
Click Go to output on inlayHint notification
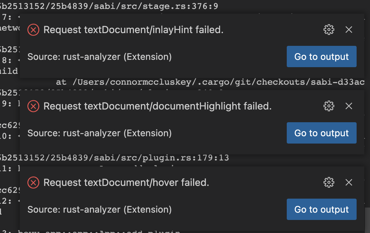322,56
